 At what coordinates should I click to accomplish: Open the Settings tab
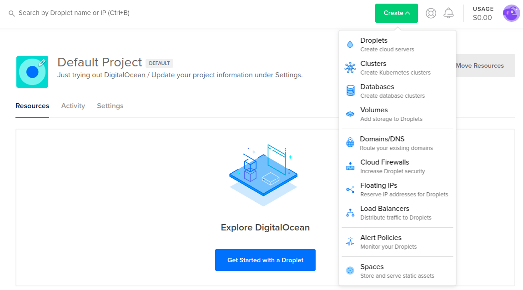pyautogui.click(x=110, y=105)
